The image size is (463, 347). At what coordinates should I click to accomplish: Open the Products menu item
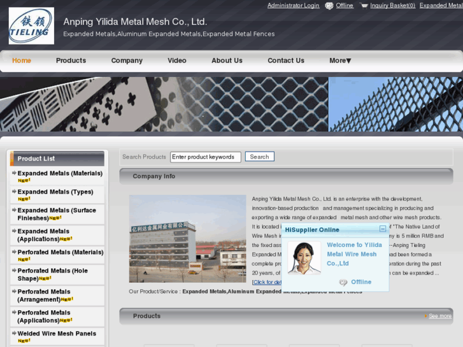(71, 60)
